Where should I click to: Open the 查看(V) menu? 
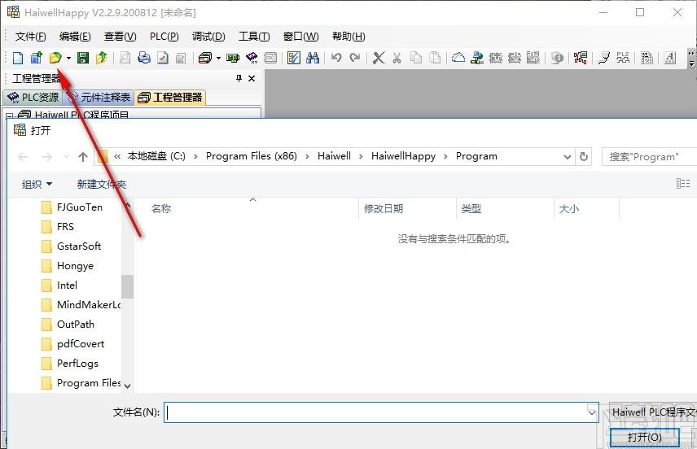120,37
